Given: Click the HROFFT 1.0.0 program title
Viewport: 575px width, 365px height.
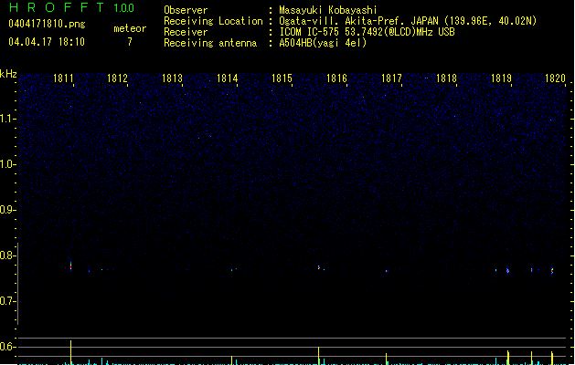Looking at the screenshot, I should point(71,7).
